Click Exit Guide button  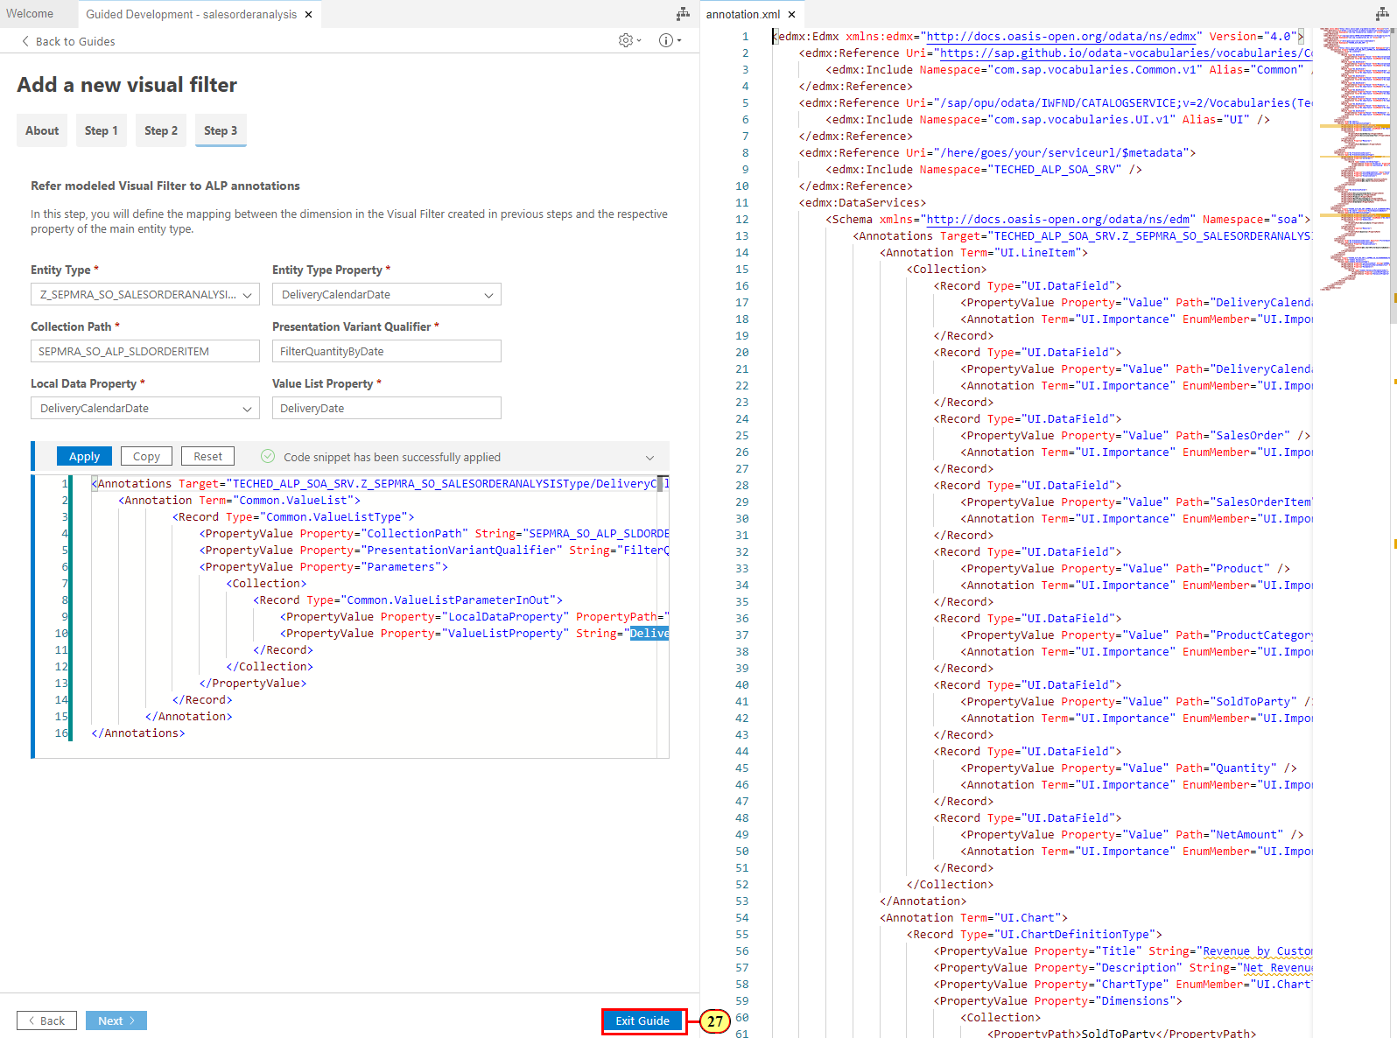tap(642, 1020)
